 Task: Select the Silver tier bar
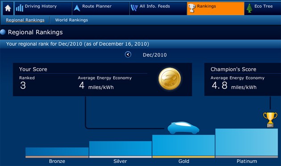pyautogui.click(x=120, y=150)
